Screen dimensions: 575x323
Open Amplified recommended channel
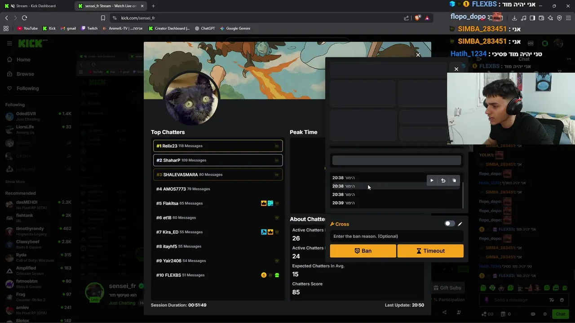38,270
